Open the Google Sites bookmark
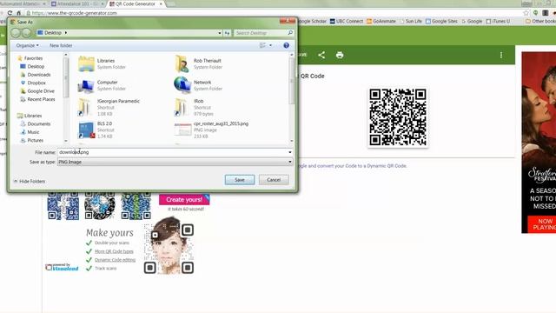Image resolution: width=556 pixels, height=313 pixels. [x=441, y=21]
